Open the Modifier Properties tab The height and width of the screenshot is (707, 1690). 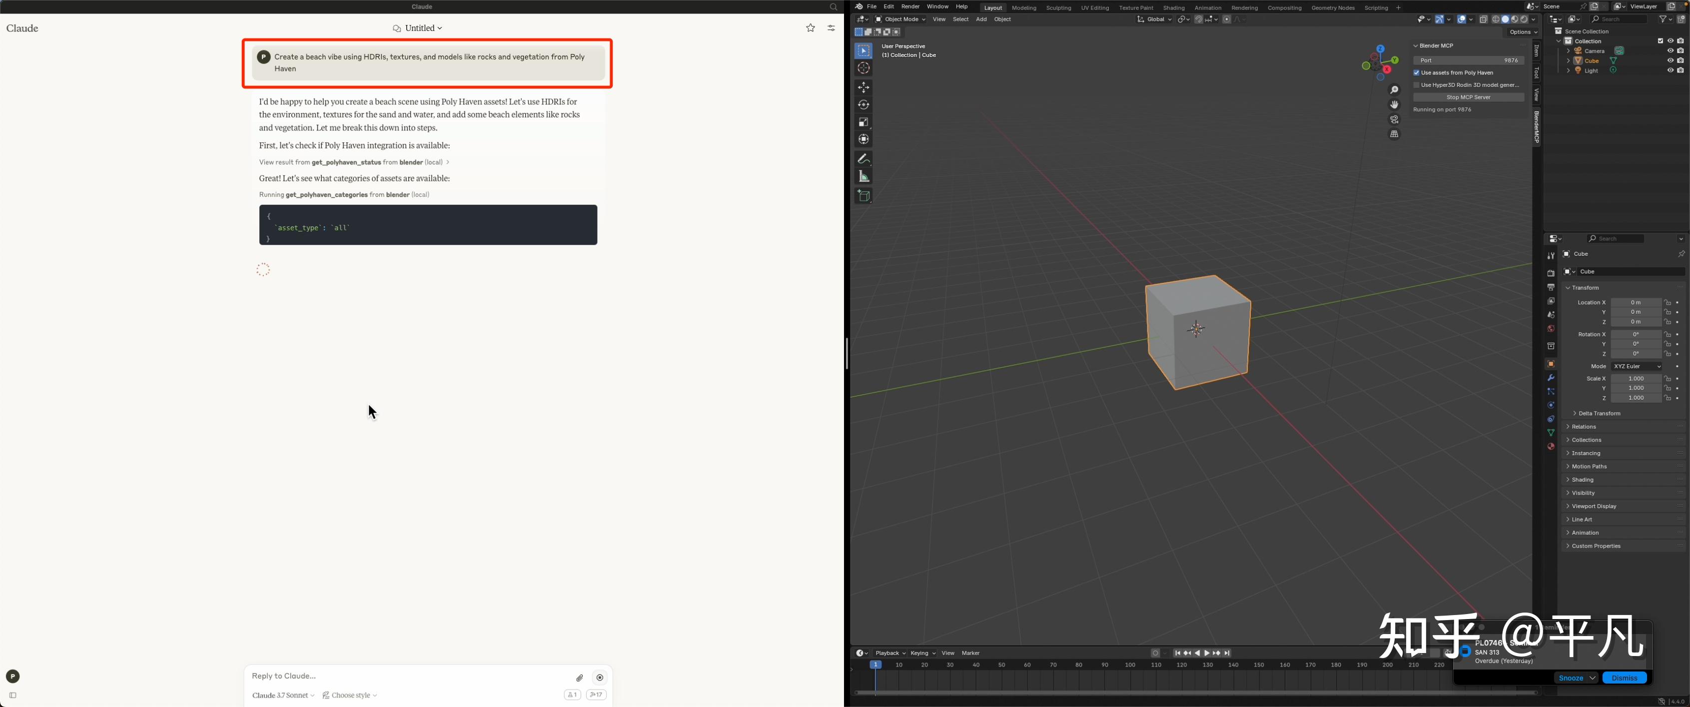click(x=1551, y=378)
